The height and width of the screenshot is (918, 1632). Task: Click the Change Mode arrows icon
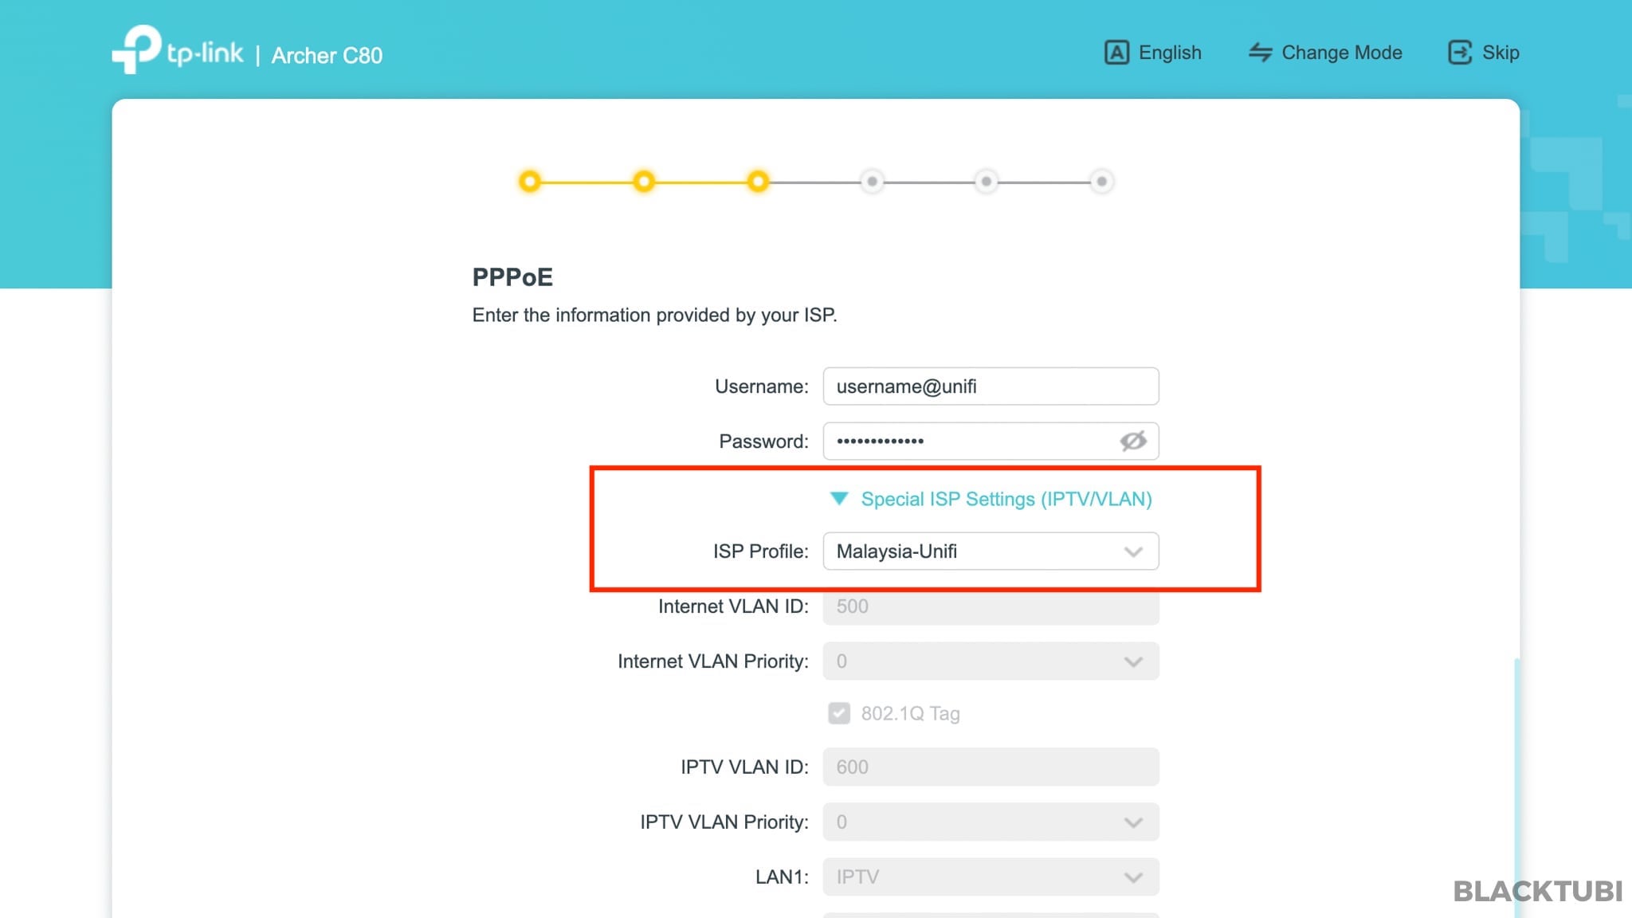(x=1260, y=53)
